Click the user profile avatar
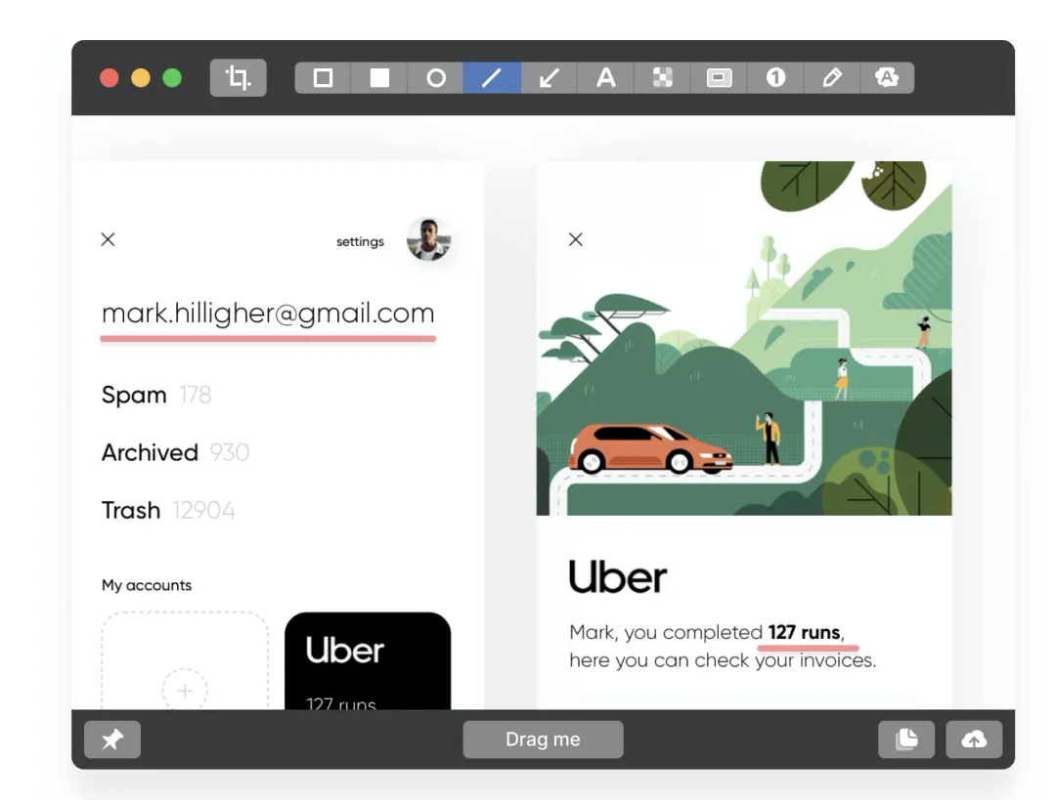The width and height of the screenshot is (1056, 800). [428, 239]
